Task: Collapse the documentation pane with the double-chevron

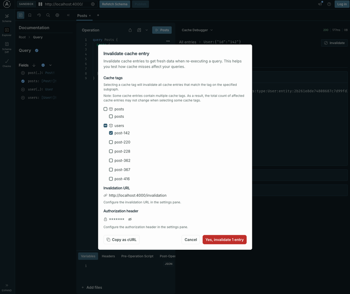Action: point(68,14)
